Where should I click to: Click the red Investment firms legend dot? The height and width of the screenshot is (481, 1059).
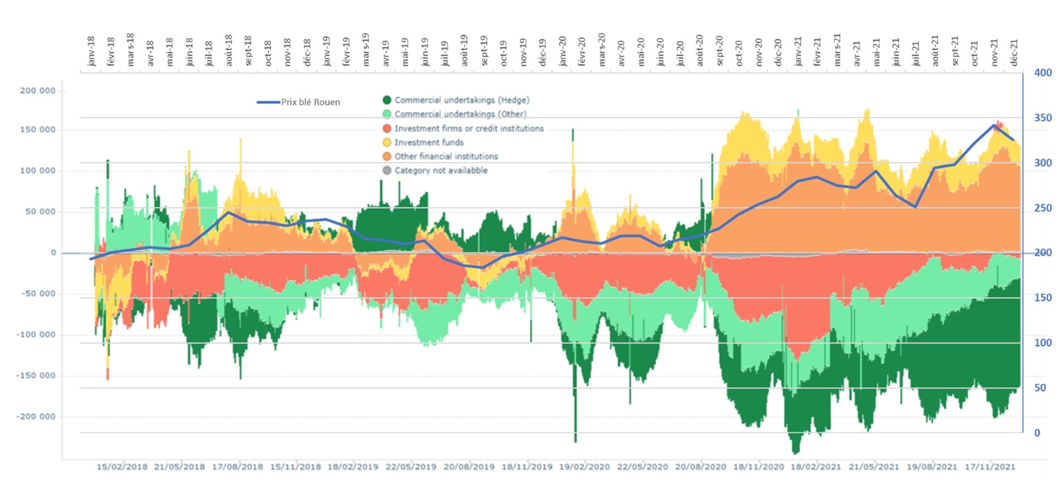click(x=387, y=128)
